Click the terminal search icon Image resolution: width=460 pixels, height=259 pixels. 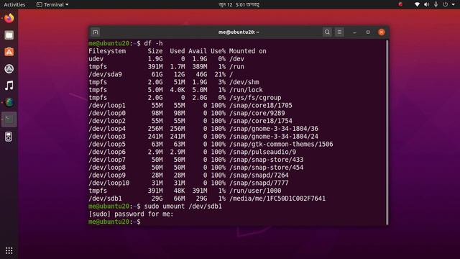[x=327, y=32]
